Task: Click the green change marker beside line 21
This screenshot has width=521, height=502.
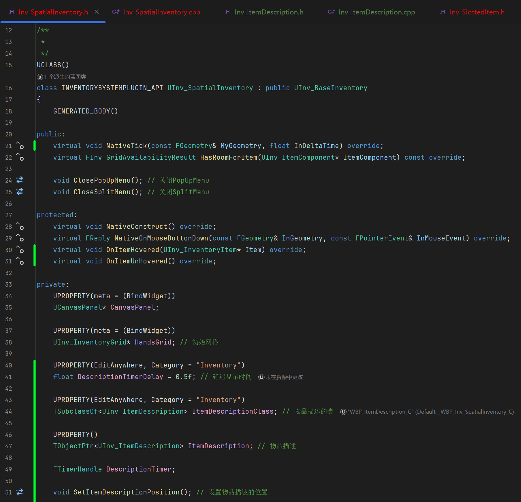Action: click(x=35, y=146)
